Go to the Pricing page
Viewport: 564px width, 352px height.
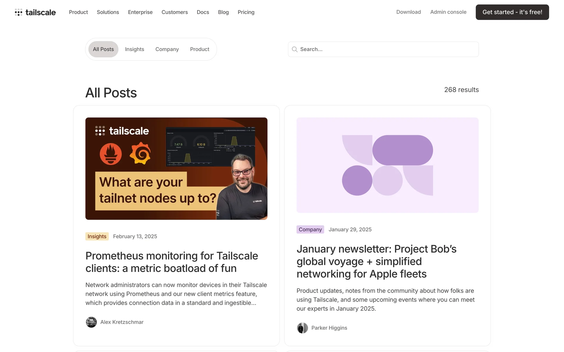[x=246, y=12]
